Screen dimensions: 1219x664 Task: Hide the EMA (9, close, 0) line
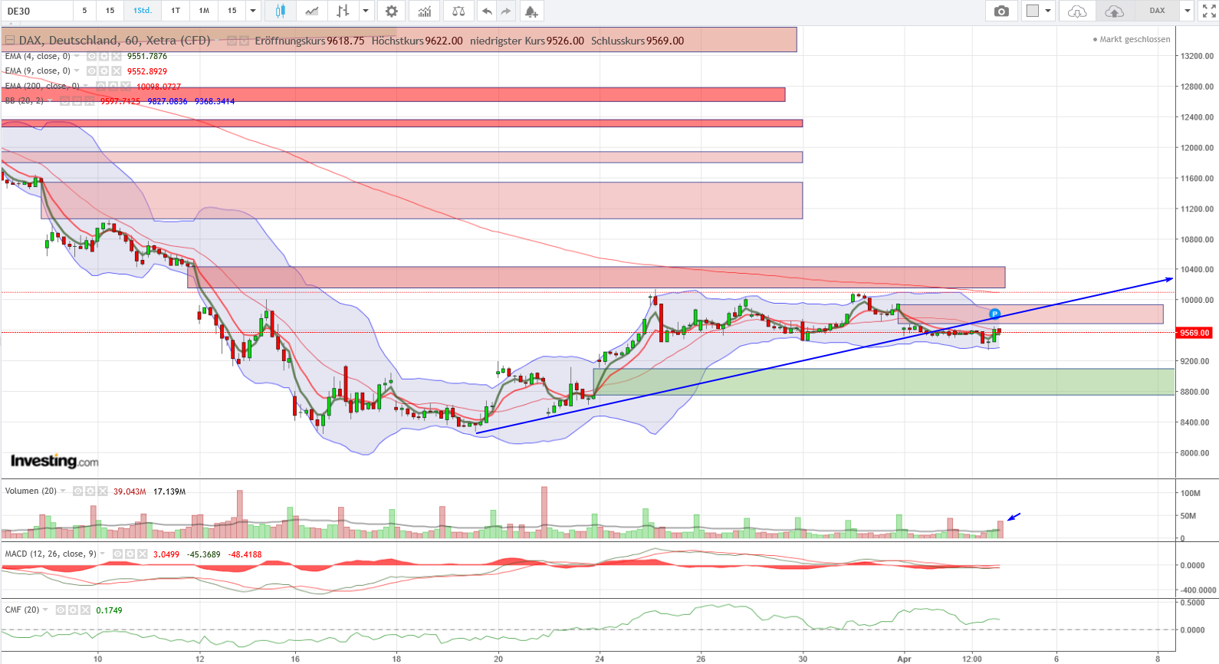pos(91,71)
